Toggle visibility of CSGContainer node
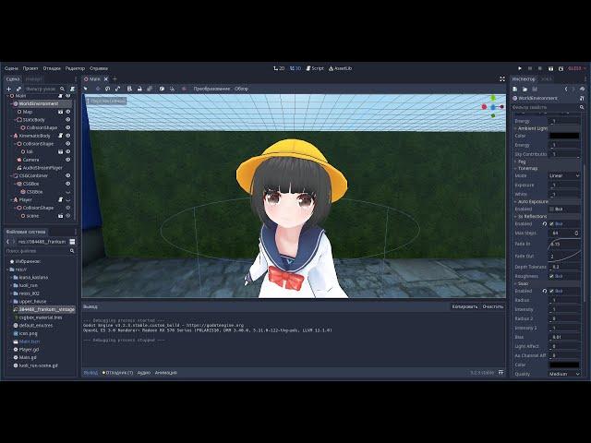 pyautogui.click(x=68, y=175)
